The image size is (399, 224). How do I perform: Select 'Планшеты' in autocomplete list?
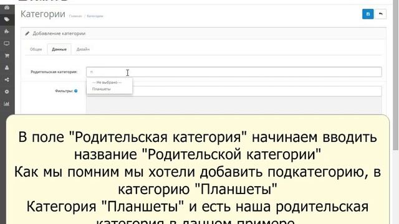101,89
